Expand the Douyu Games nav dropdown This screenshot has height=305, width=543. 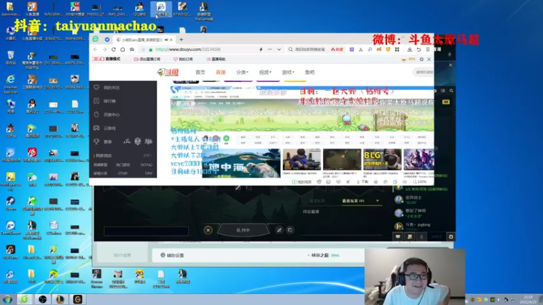pyautogui.click(x=288, y=73)
